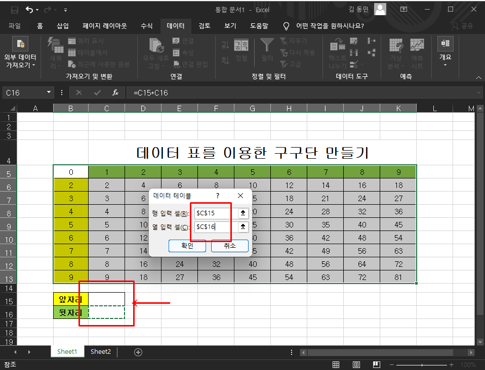The height and width of the screenshot is (370, 485).
Task: Switch to Normal view in status bar
Action: 336,365
